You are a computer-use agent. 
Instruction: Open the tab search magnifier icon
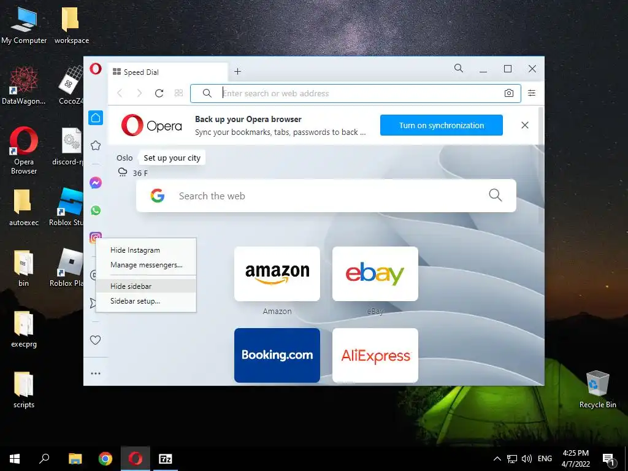pos(459,69)
